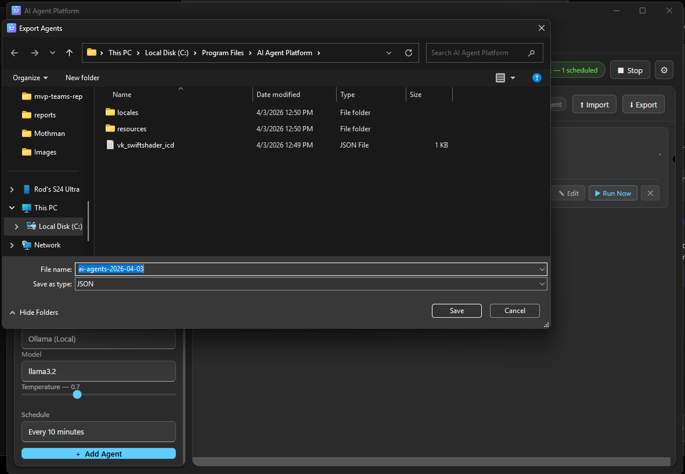Image resolution: width=685 pixels, height=474 pixels.
Task: Open settings via the gear icon
Action: [x=664, y=70]
